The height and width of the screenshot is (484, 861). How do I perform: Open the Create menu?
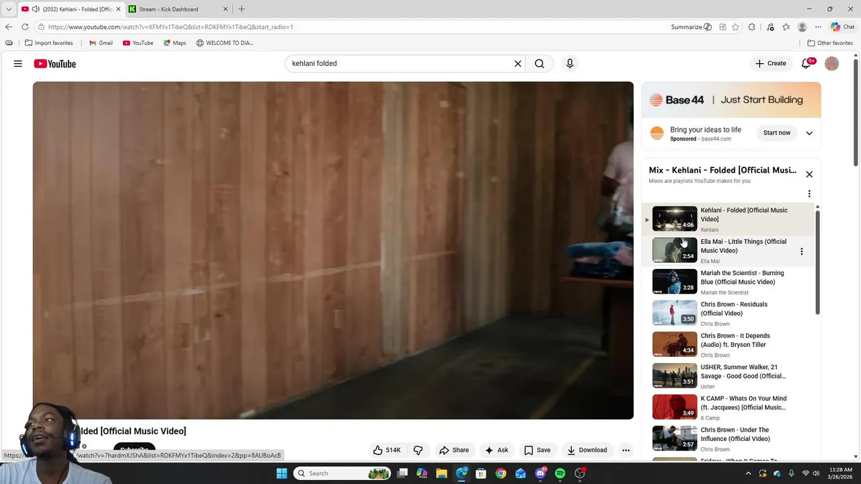(770, 64)
